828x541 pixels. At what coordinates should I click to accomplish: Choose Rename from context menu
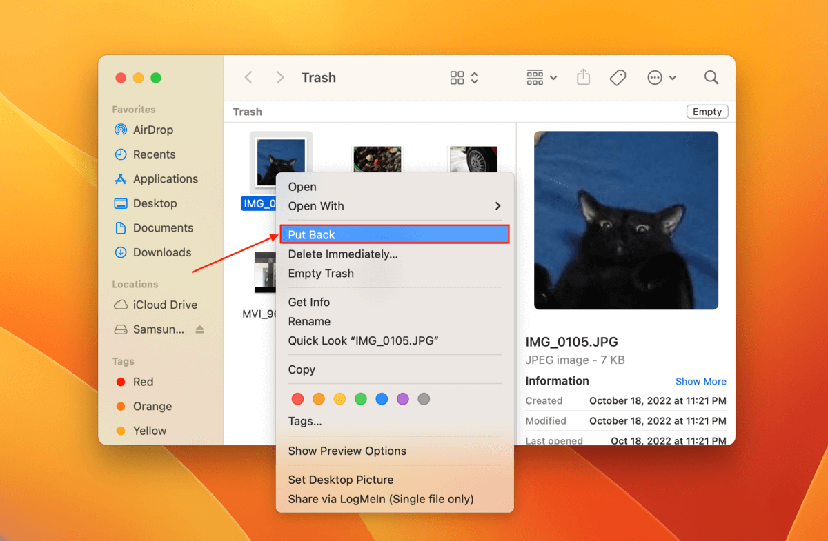click(395, 322)
